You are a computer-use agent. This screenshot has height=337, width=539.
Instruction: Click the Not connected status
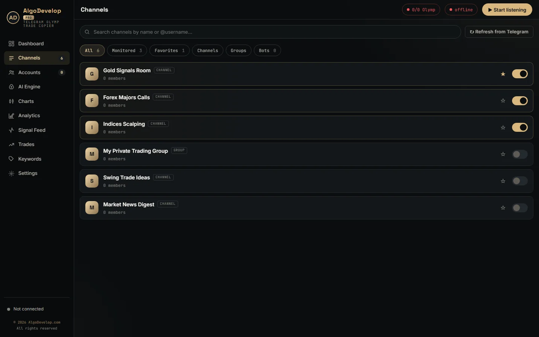click(x=25, y=309)
